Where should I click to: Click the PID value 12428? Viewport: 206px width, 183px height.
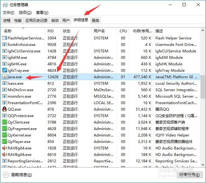point(53,77)
